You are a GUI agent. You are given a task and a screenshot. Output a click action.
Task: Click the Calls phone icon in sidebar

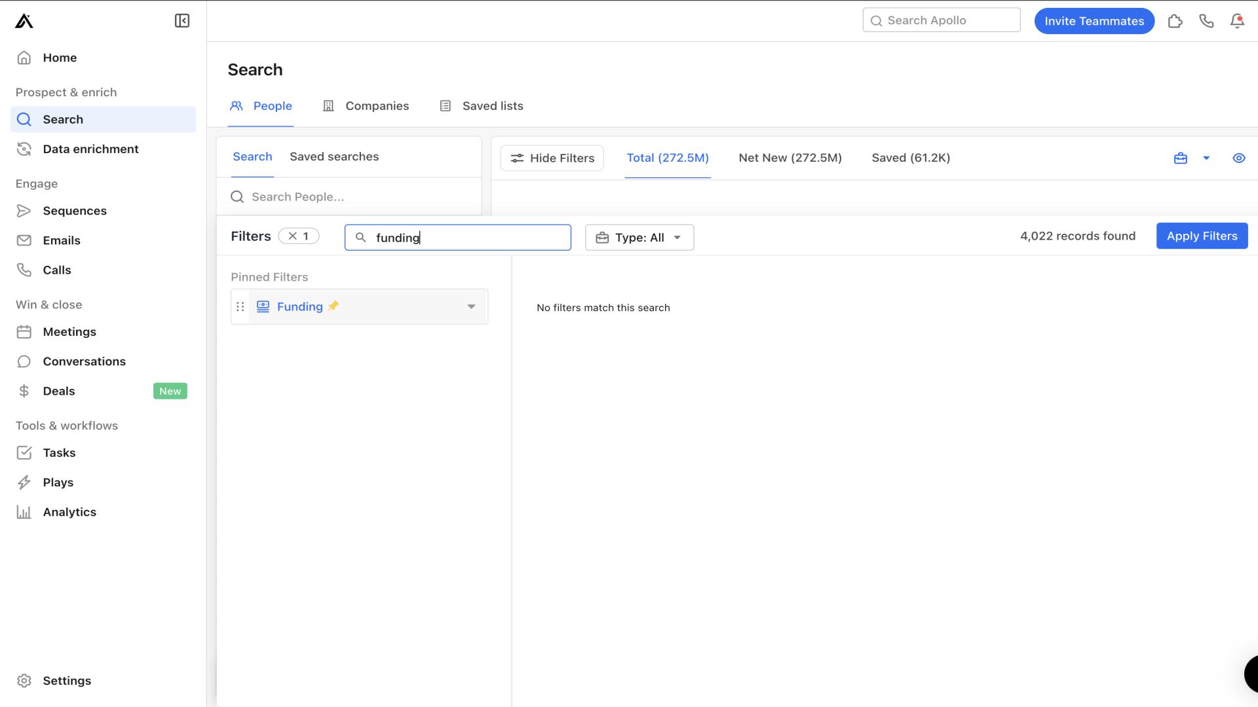pos(24,270)
